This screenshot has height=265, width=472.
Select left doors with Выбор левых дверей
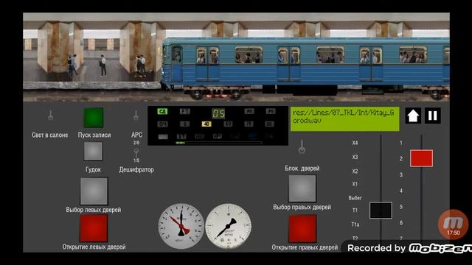[x=94, y=191]
